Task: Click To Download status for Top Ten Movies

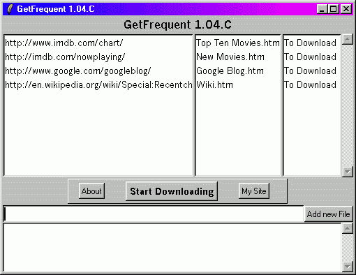Action: click(x=312, y=43)
